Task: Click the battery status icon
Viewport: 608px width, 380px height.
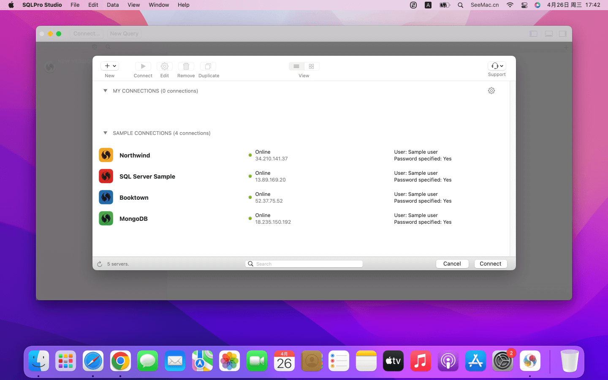Action: 445,5
